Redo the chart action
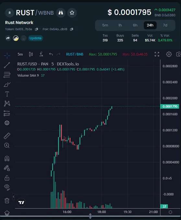The width and height of the screenshot is (181, 220). 58,54
